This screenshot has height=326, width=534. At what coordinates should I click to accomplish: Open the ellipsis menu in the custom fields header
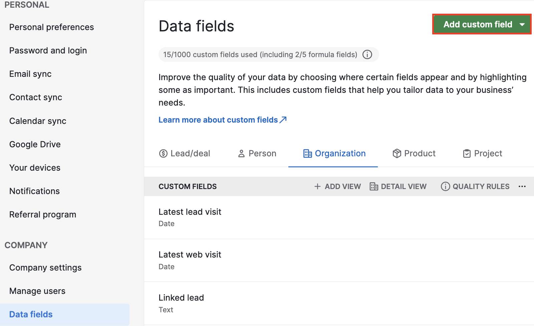click(x=522, y=186)
